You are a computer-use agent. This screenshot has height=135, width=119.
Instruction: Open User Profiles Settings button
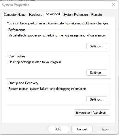click(x=97, y=73)
